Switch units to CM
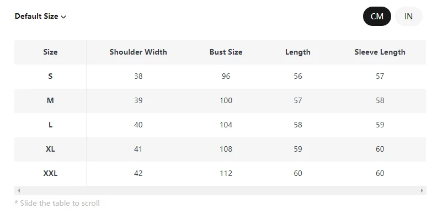This screenshot has height=214, width=432. coord(377,16)
